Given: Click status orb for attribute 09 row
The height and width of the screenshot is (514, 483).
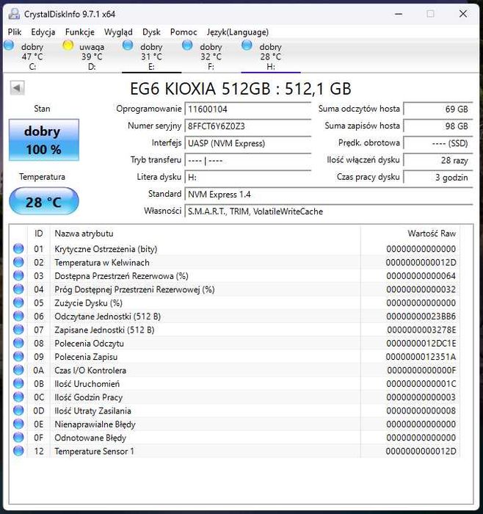Looking at the screenshot, I should pyautogui.click(x=18, y=357).
